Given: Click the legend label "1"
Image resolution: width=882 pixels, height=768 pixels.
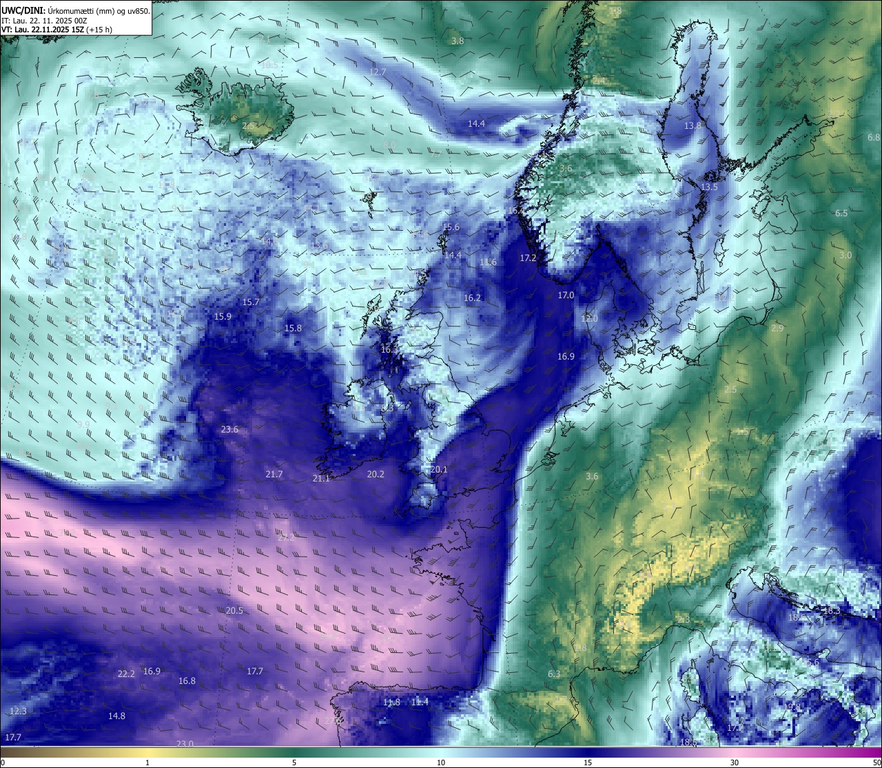Looking at the screenshot, I should click(x=147, y=762).
